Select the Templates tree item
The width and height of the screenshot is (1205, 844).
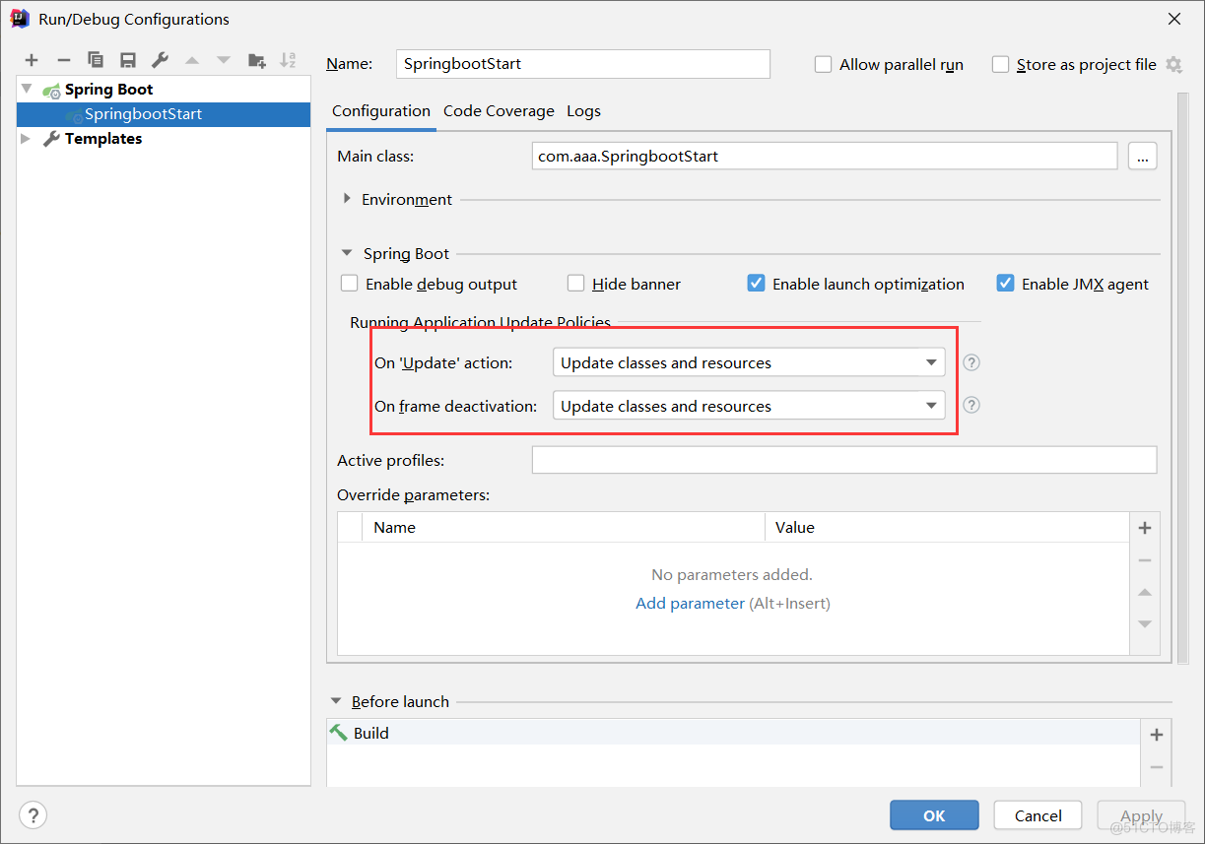(x=103, y=139)
